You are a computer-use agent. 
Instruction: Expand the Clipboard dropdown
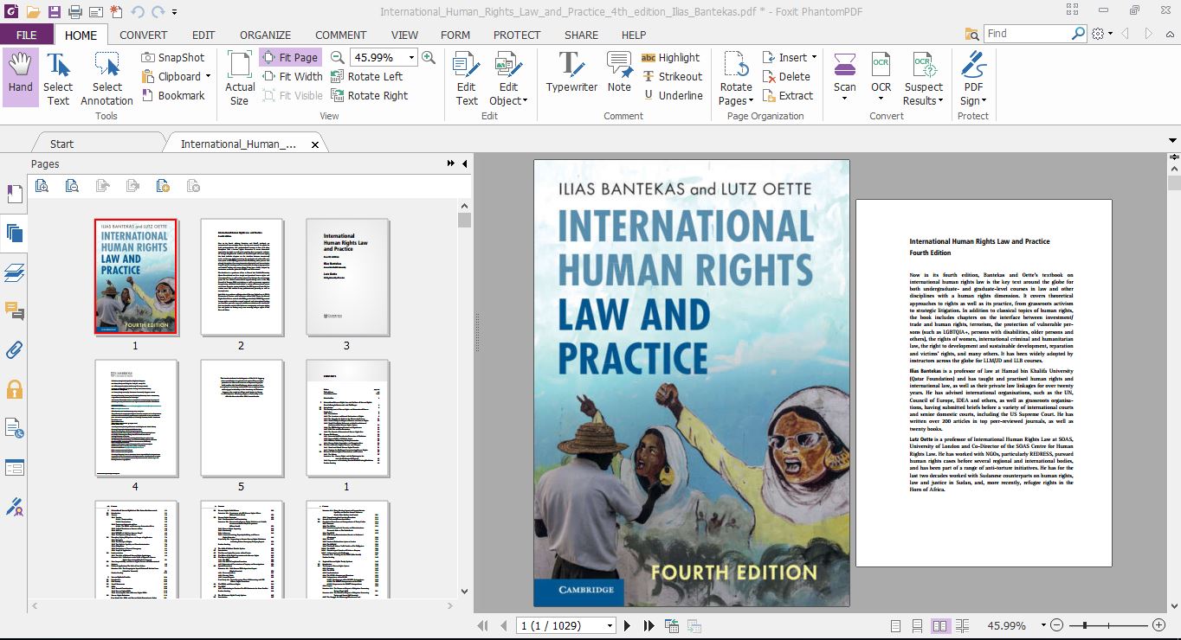point(208,76)
